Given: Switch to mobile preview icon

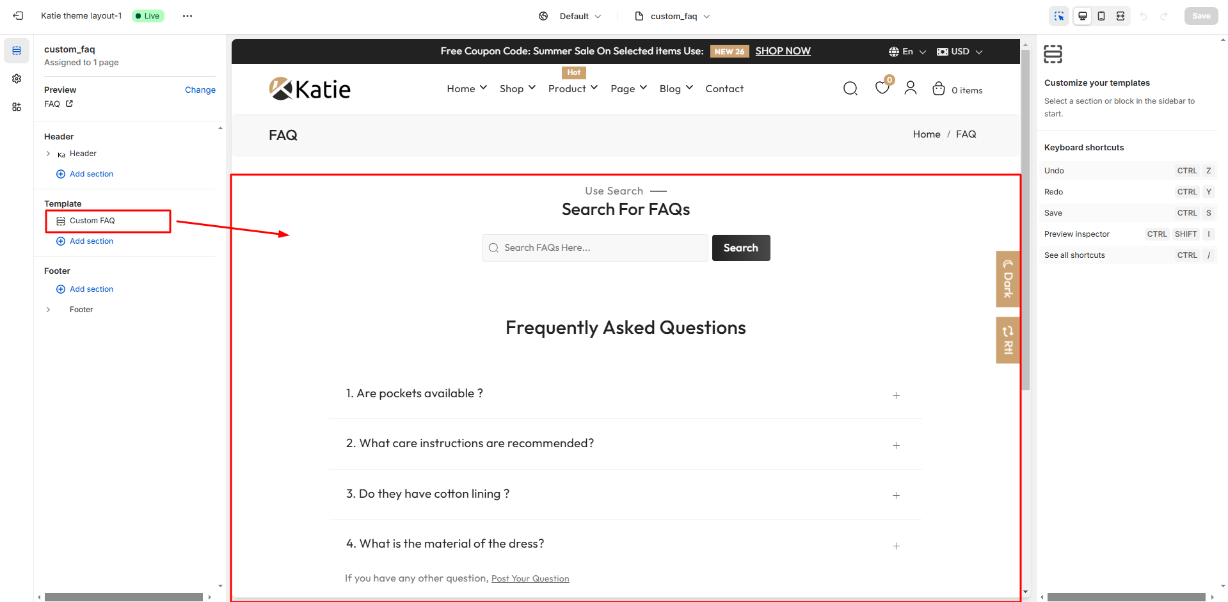Looking at the screenshot, I should pos(1101,16).
